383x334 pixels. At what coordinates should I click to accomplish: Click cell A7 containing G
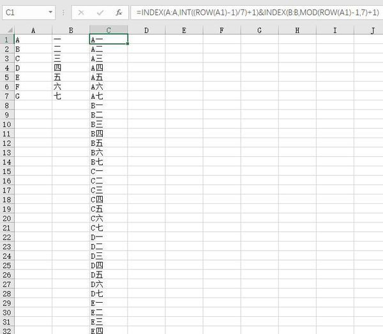pyautogui.click(x=33, y=96)
